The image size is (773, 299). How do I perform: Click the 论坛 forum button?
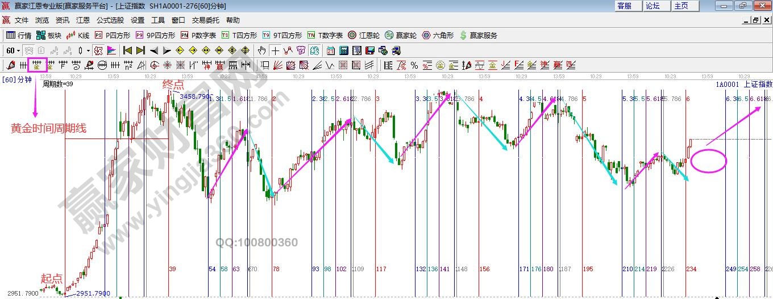point(653,6)
